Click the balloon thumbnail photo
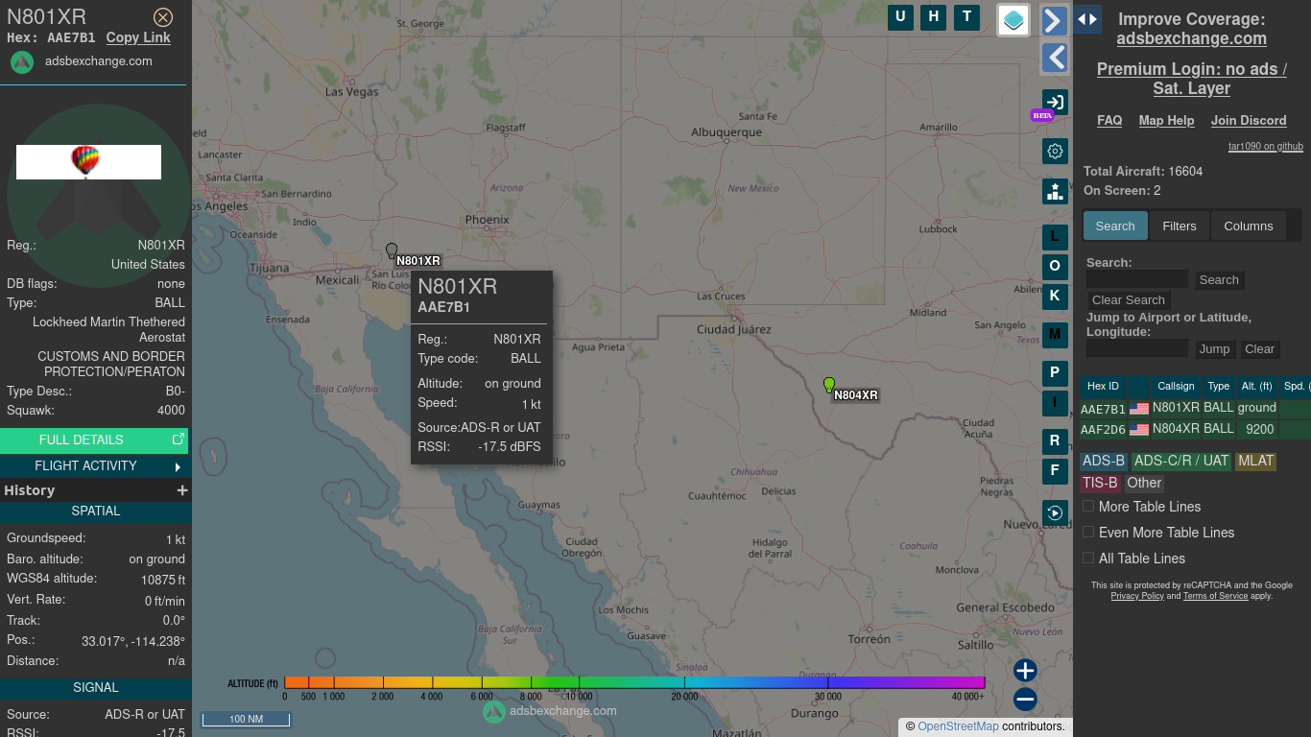 [88, 162]
